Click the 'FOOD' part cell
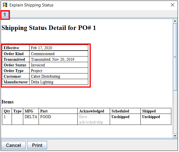This screenshot has width=179, height=152. point(46,117)
